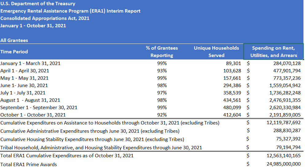This screenshot has width=305, height=168.
Task: Click the Cumulative Administrative Expenditures row label
Action: pyautogui.click(x=90, y=131)
